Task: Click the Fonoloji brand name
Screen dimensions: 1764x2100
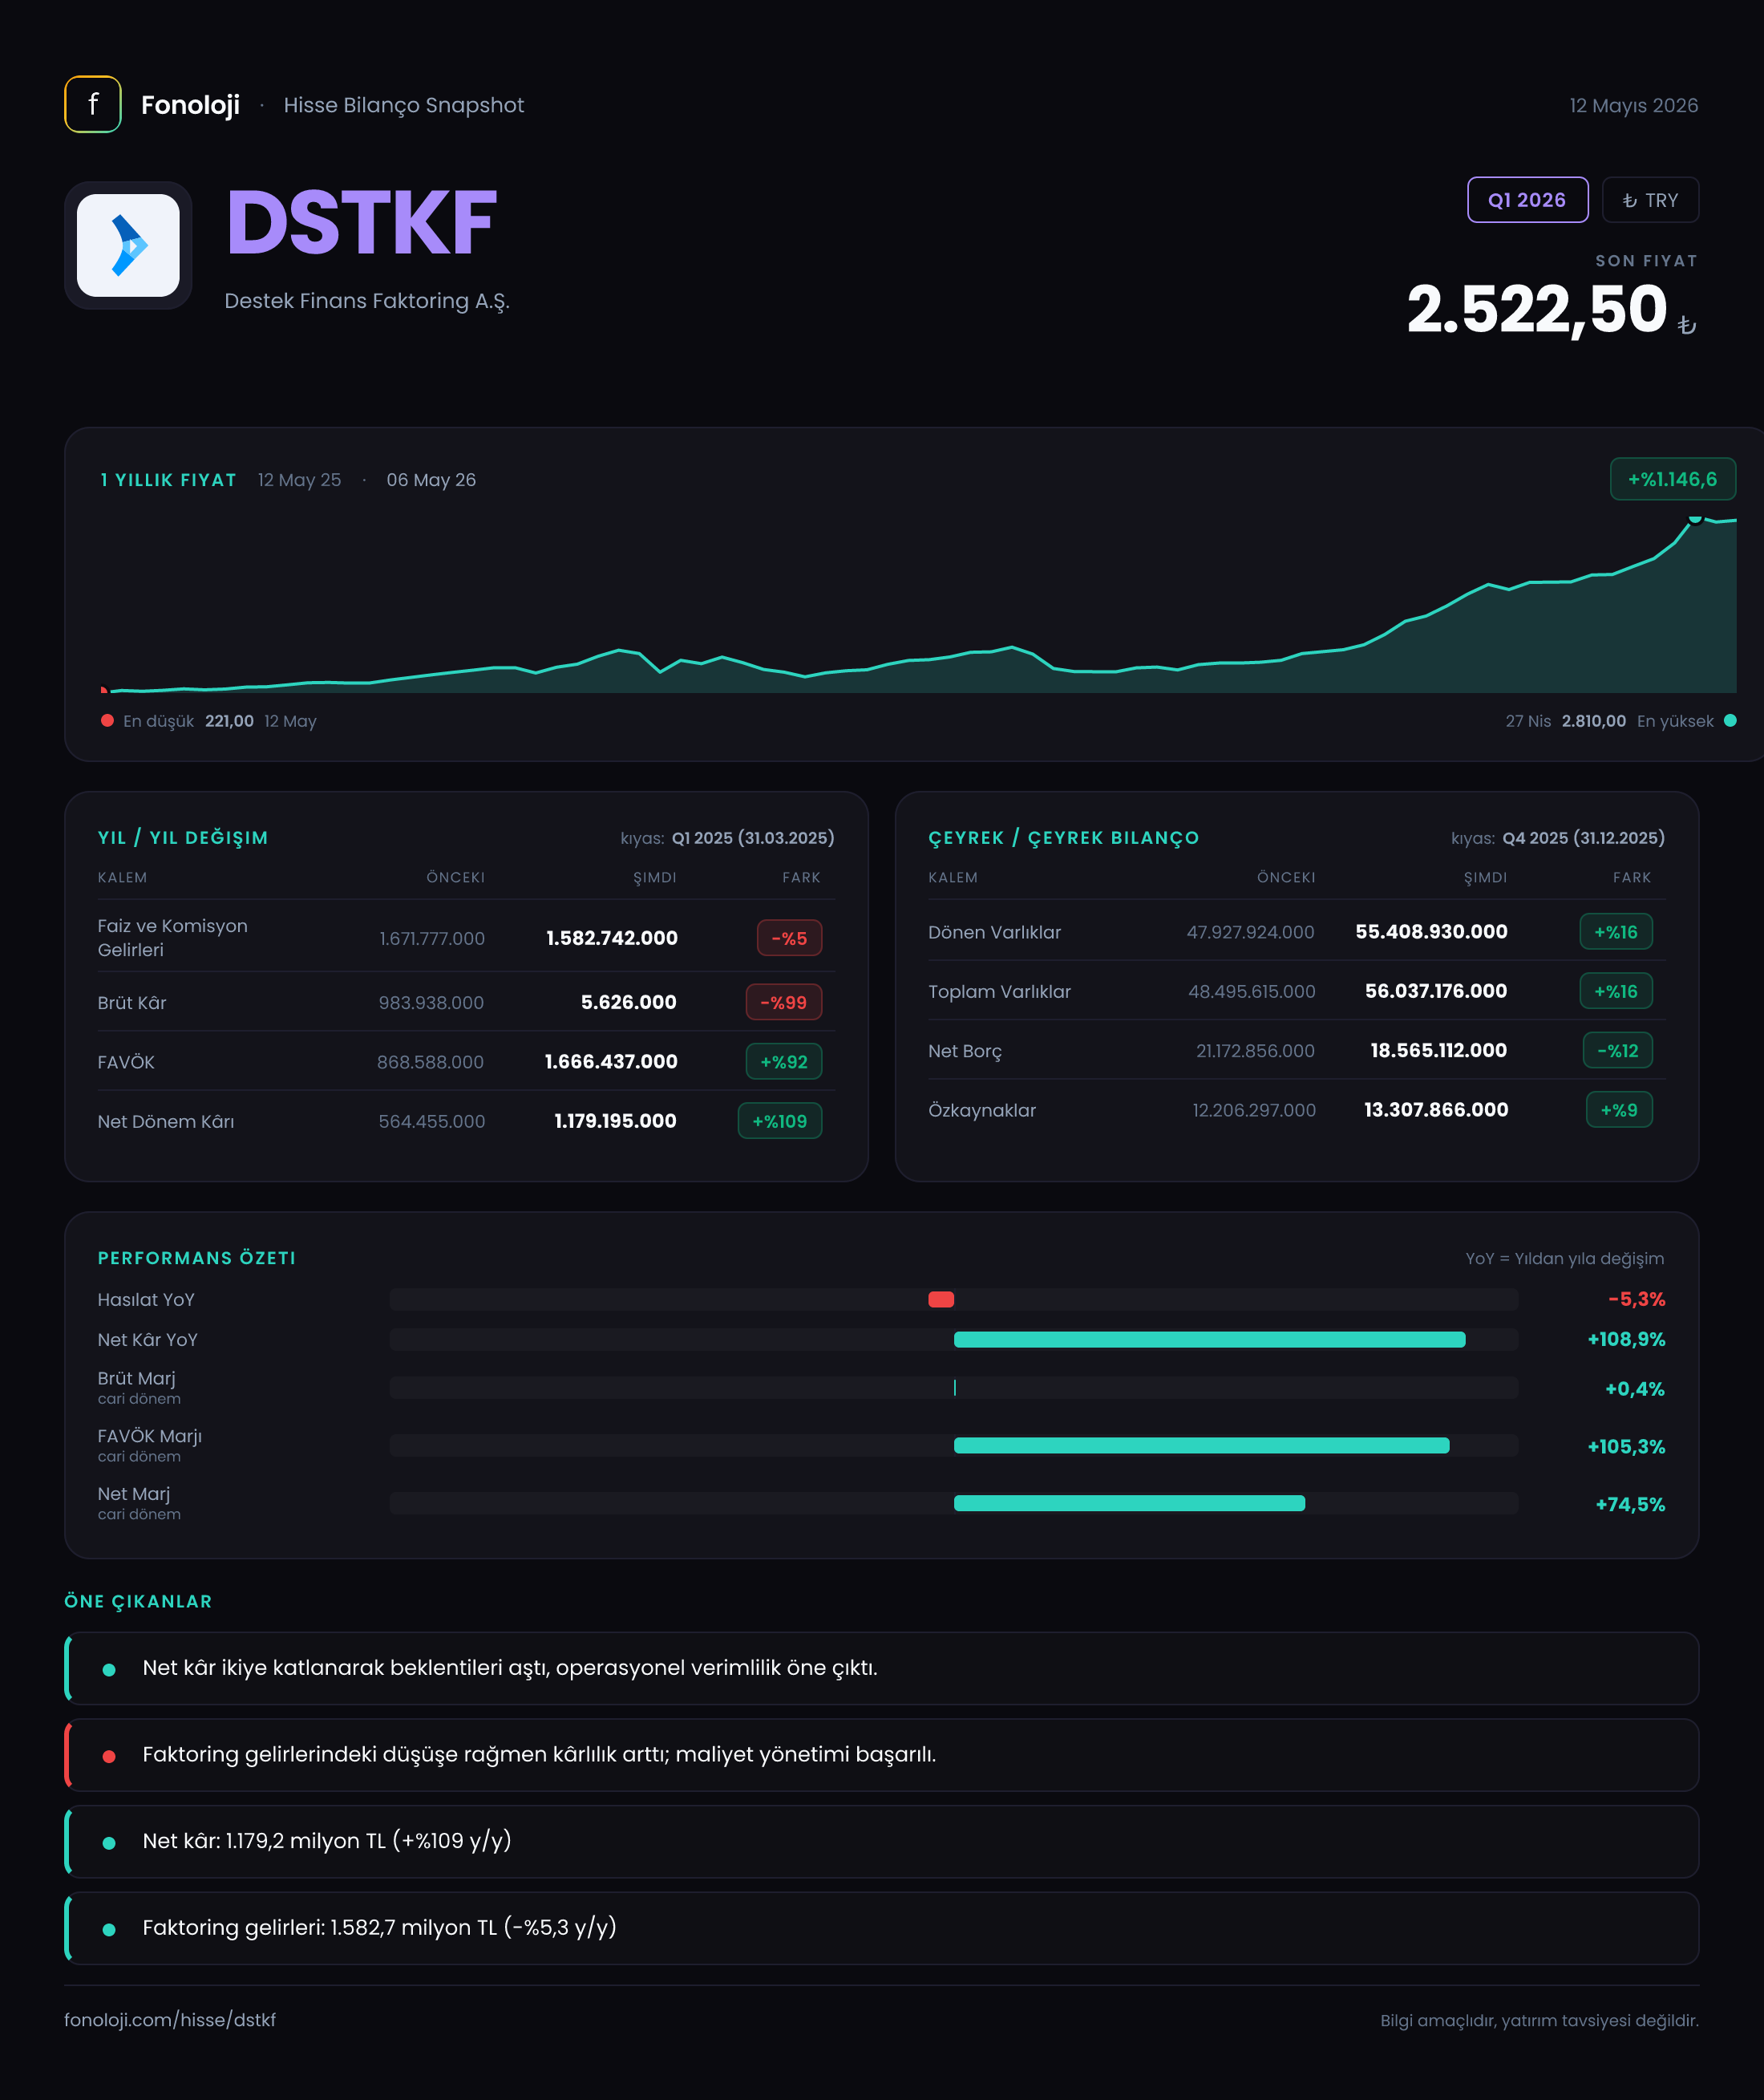Action: [190, 105]
